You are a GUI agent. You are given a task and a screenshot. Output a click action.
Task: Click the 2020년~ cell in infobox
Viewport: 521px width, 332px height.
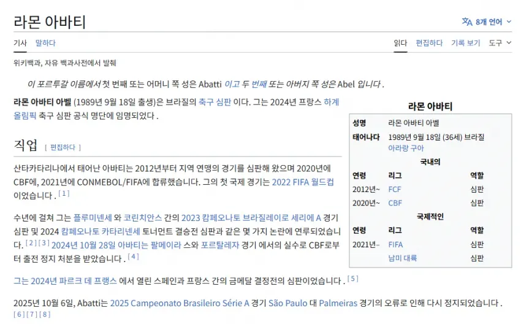click(366, 203)
